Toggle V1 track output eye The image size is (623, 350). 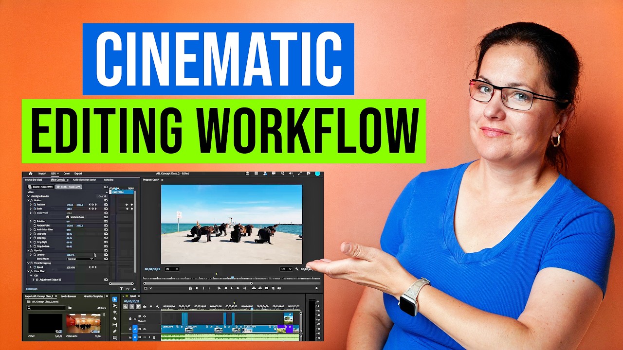pos(145,329)
